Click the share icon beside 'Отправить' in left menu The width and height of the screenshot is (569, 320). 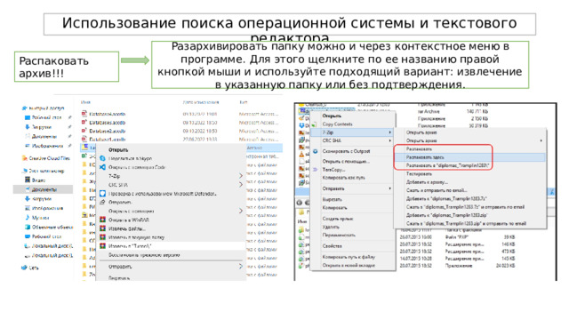[103, 203]
